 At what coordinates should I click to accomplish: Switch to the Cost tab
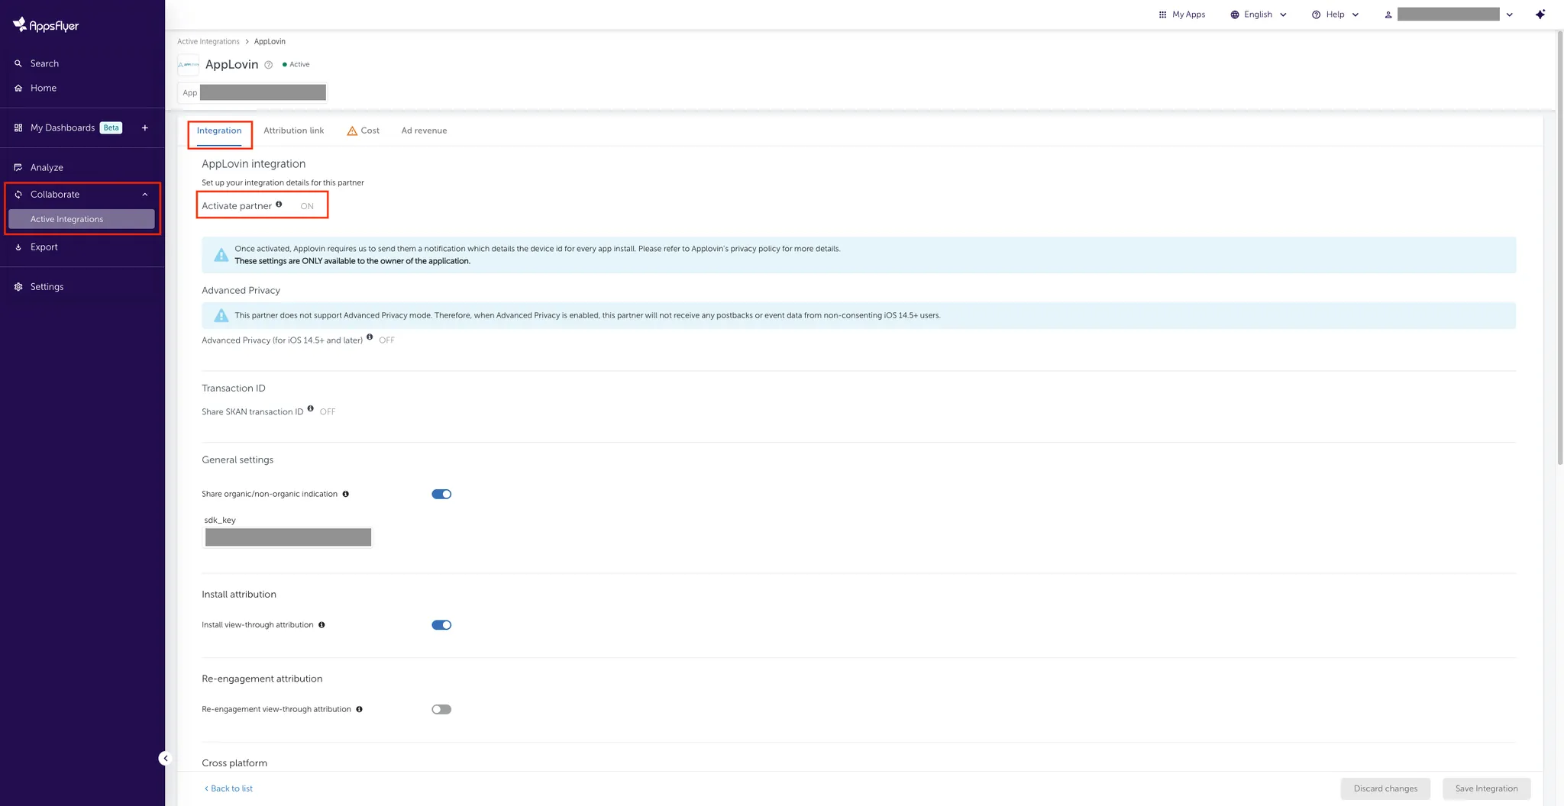364,131
